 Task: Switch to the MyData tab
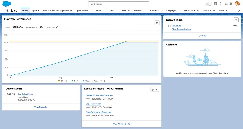[35, 11]
